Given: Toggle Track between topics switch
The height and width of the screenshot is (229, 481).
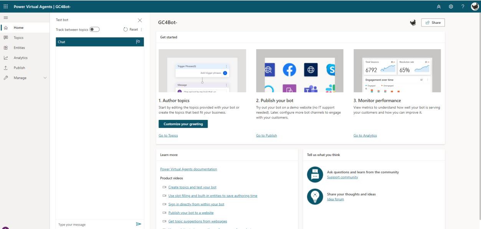Looking at the screenshot, I should 94,30.
